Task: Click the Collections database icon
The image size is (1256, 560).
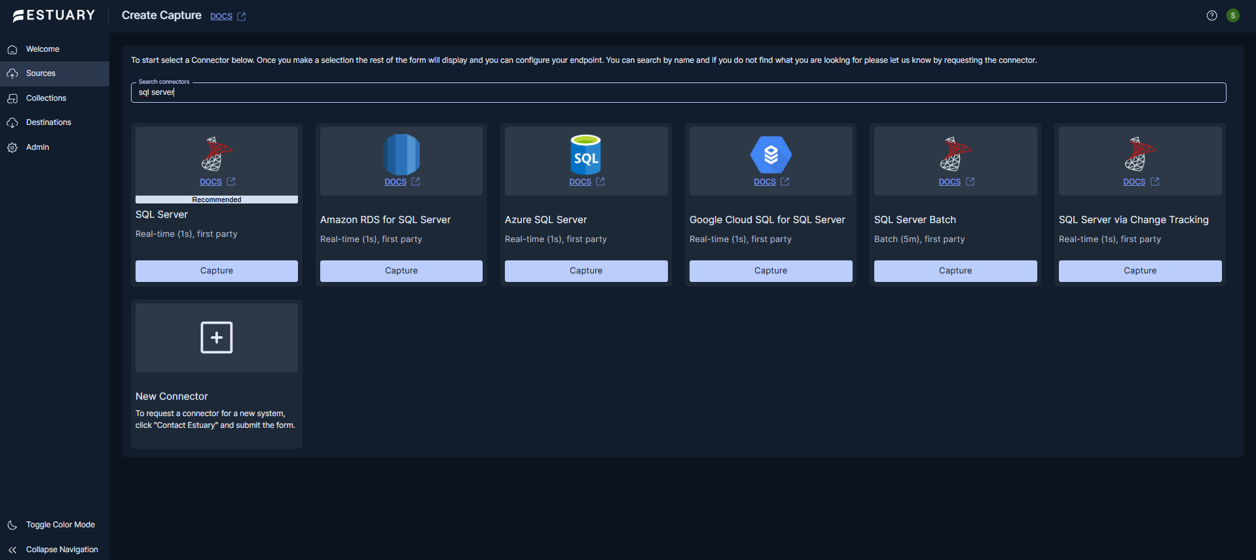Action: click(12, 99)
